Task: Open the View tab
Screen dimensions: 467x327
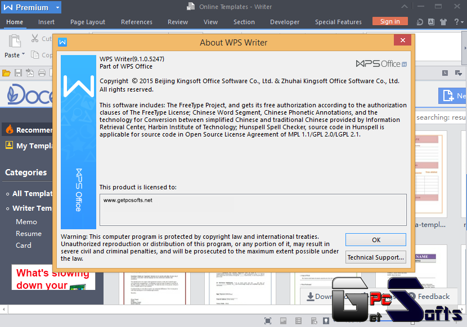Action: click(x=210, y=22)
